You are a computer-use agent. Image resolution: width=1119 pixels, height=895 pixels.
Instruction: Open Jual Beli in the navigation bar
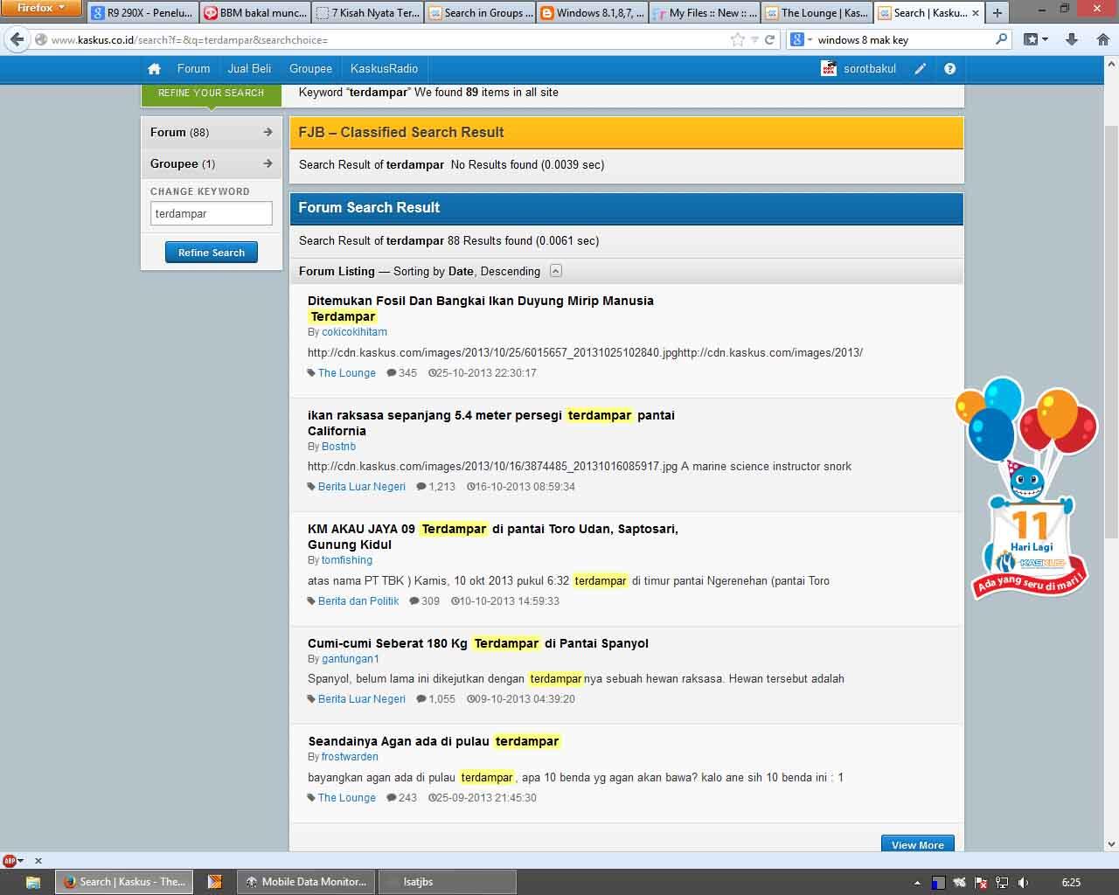[249, 69]
